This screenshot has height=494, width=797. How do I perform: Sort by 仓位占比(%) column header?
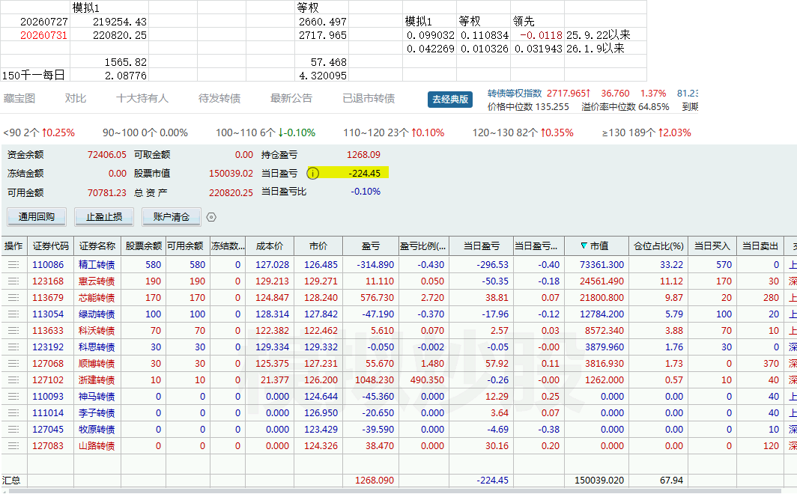(658, 246)
